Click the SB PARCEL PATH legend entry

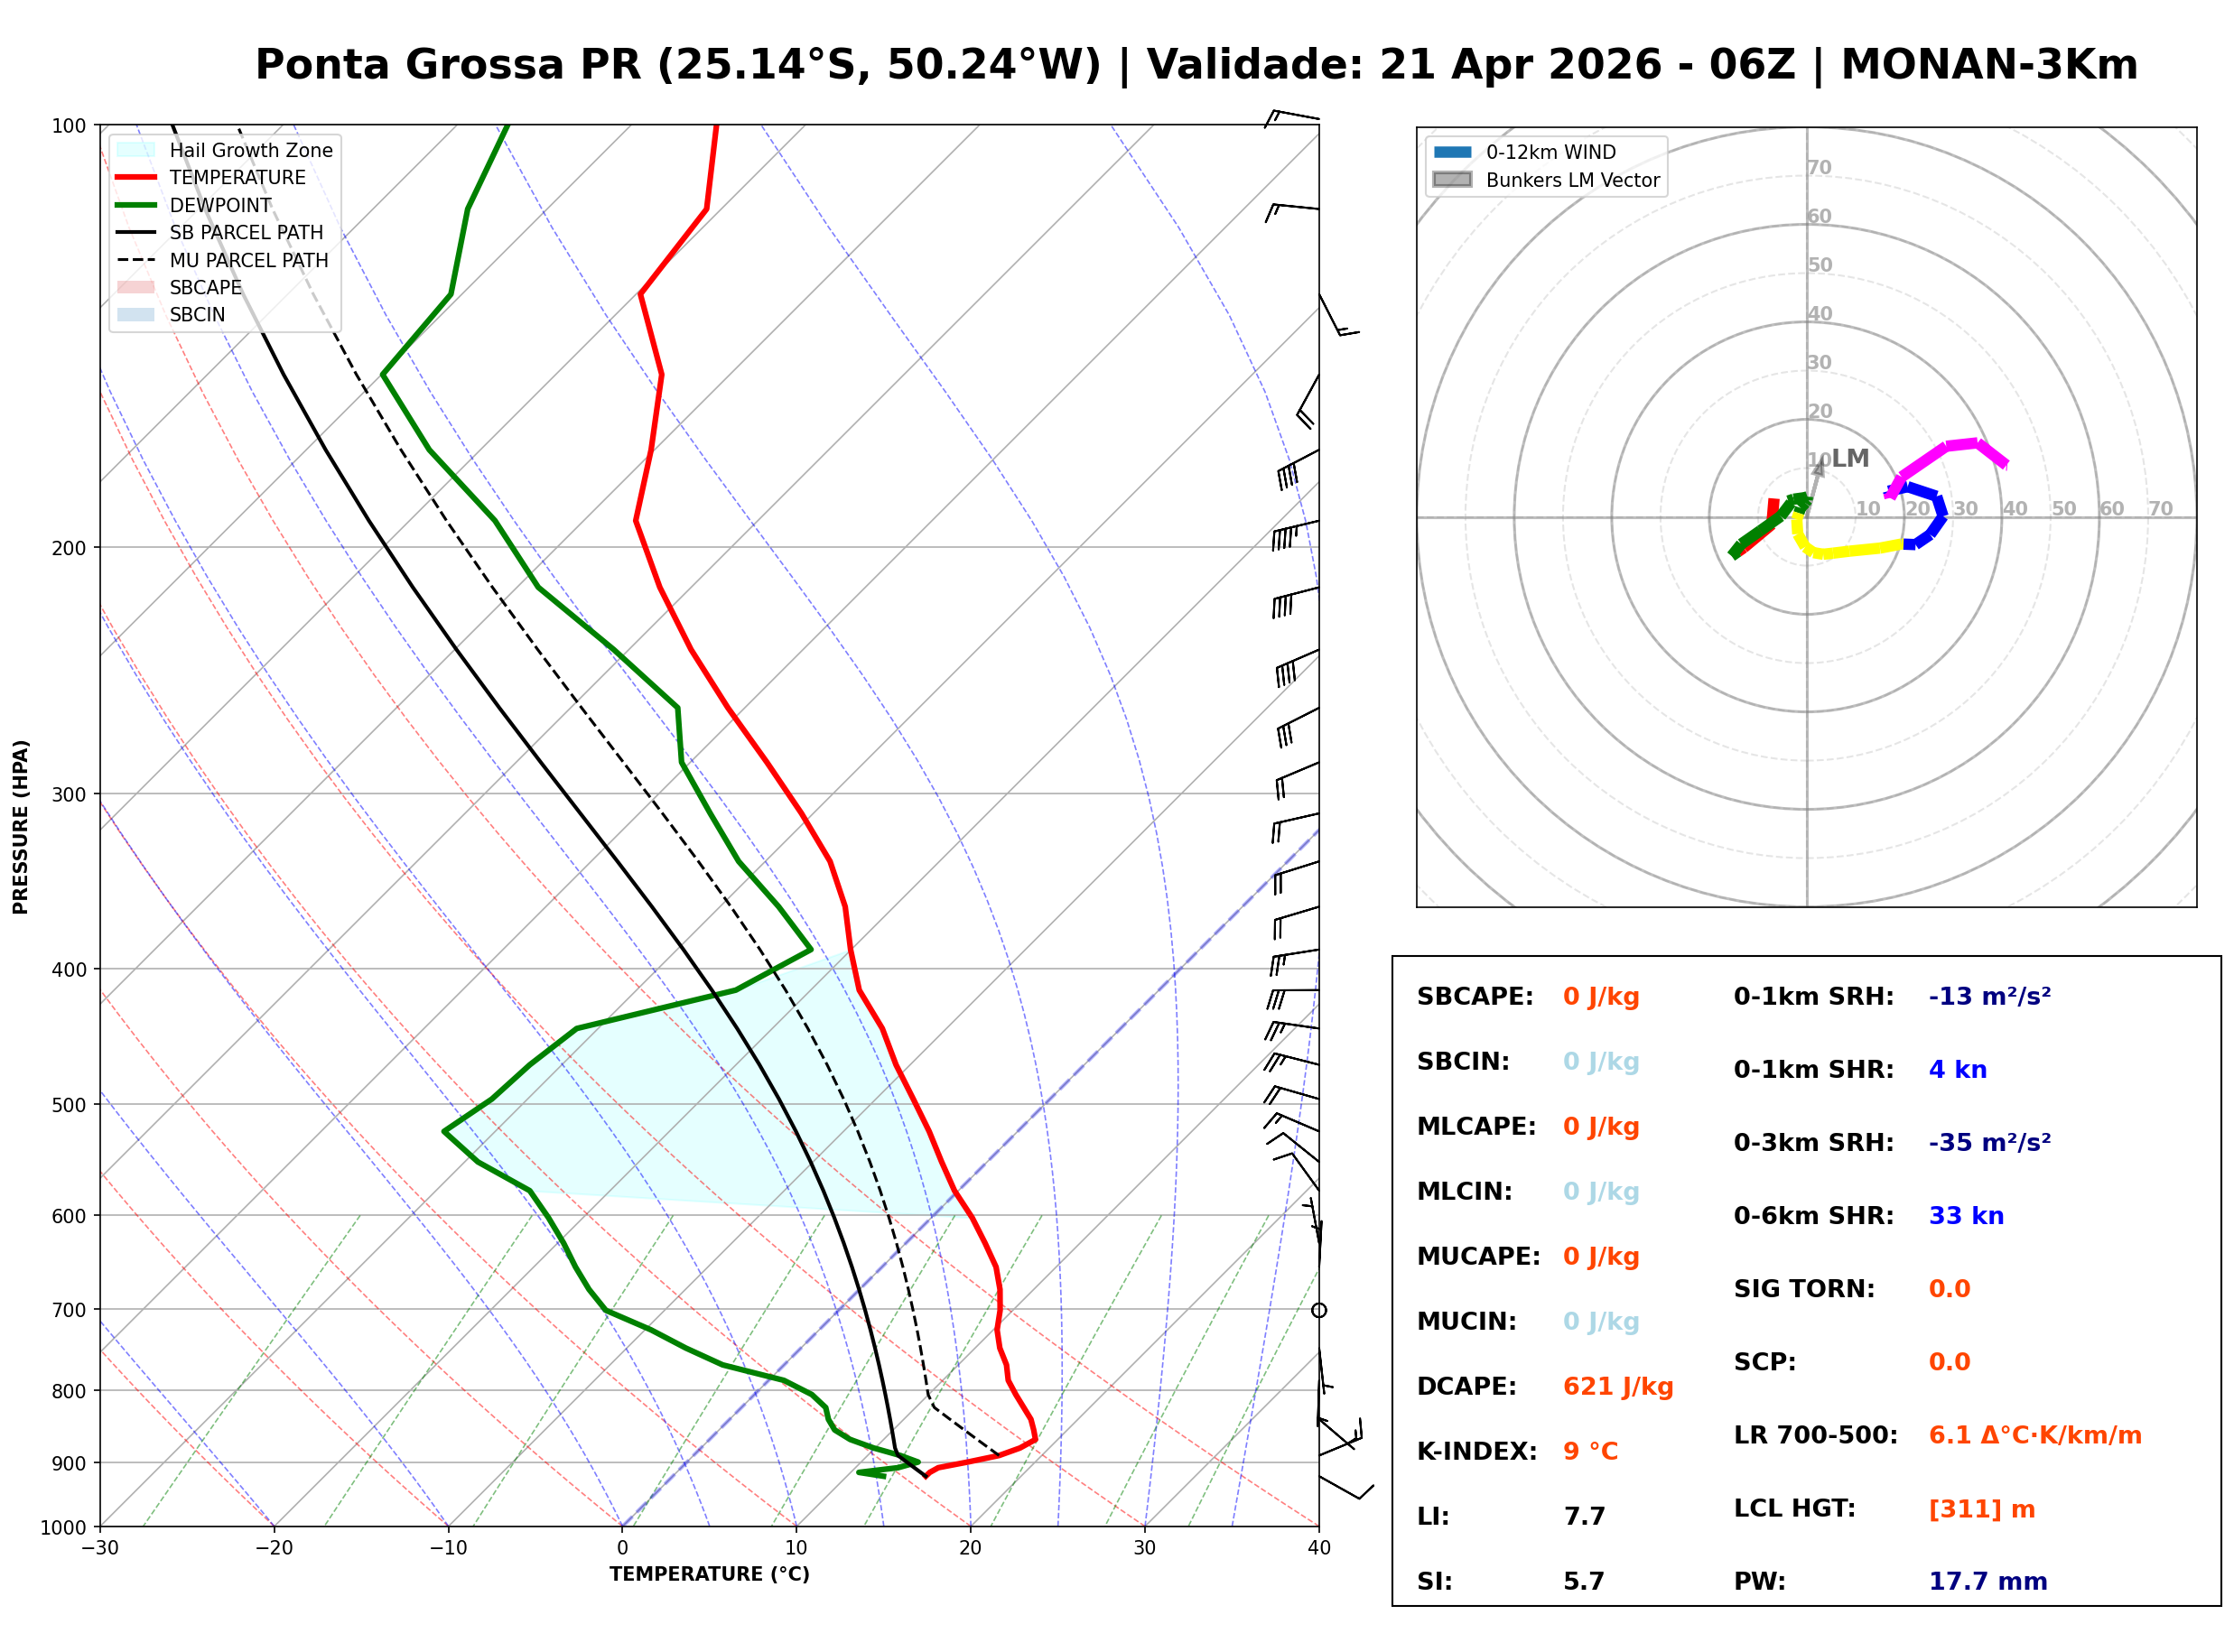click(136, 232)
